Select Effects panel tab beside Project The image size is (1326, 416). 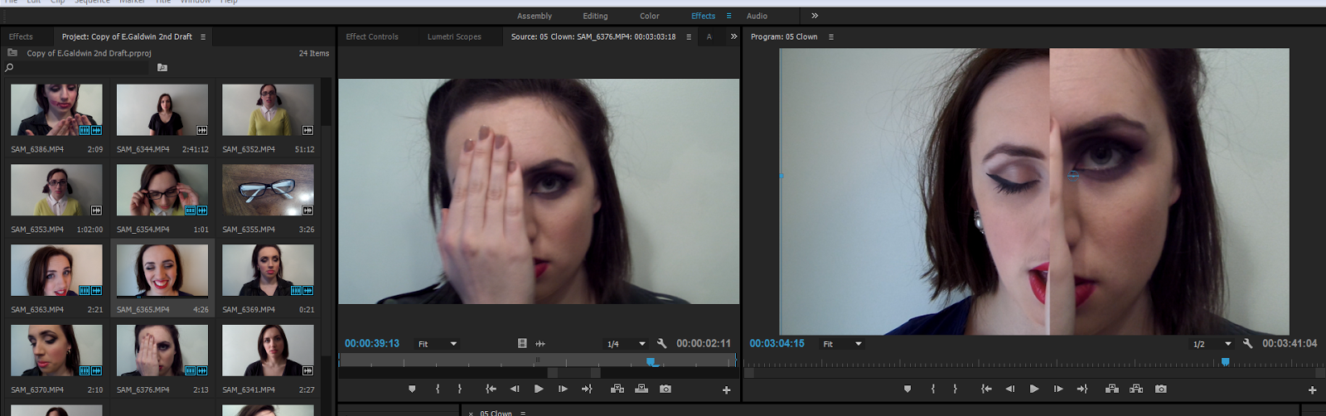pos(21,36)
